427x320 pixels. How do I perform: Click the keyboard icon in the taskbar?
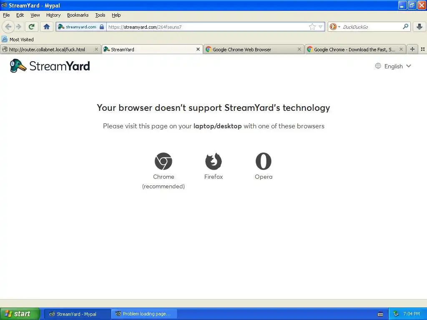click(380, 314)
